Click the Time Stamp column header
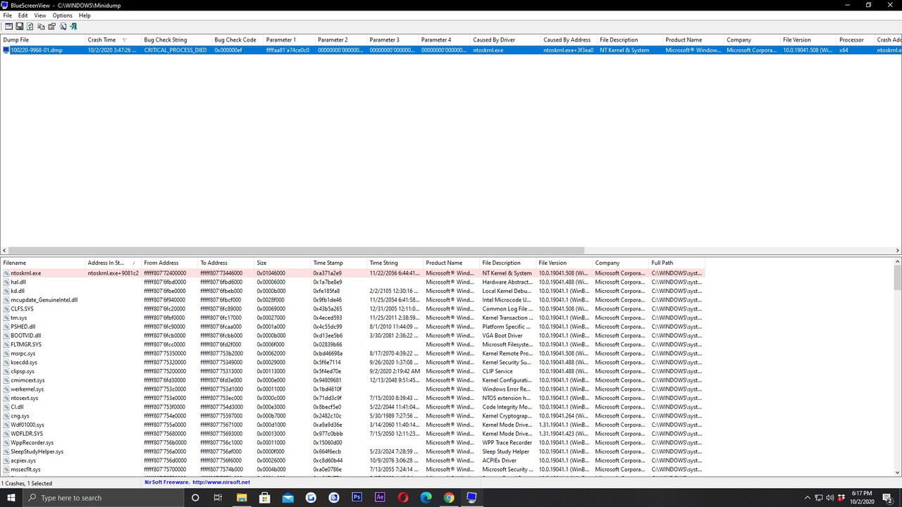This screenshot has width=902, height=507. pos(338,263)
